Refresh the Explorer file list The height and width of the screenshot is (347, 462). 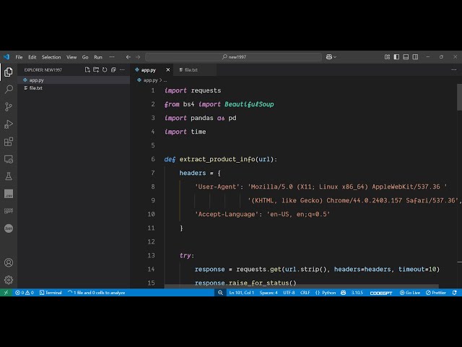[x=105, y=70]
